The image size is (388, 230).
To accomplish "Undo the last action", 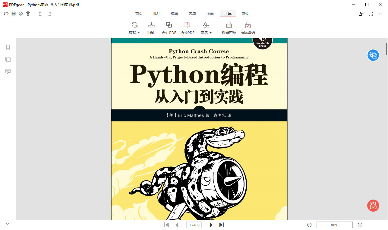I will pos(40,14).
